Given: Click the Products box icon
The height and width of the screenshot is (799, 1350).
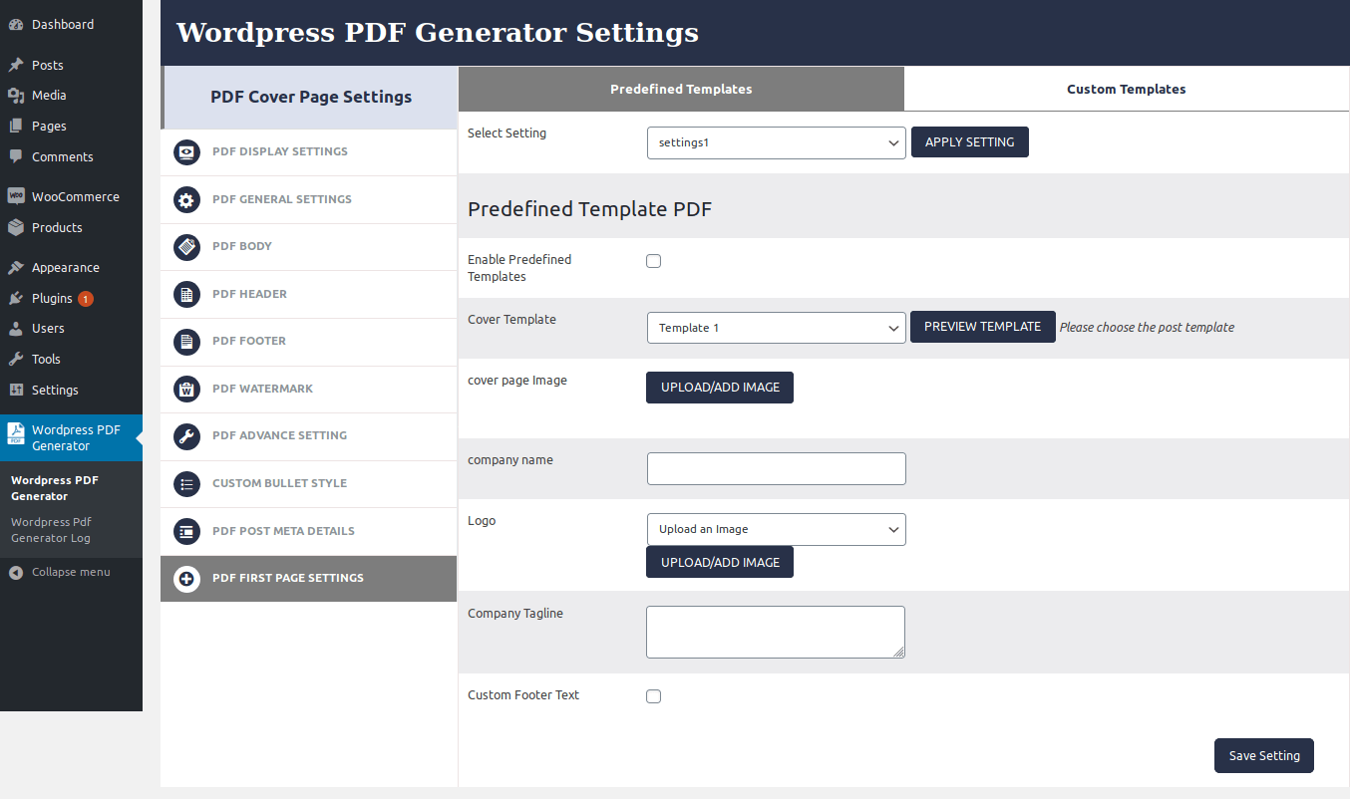Looking at the screenshot, I should pos(16,227).
